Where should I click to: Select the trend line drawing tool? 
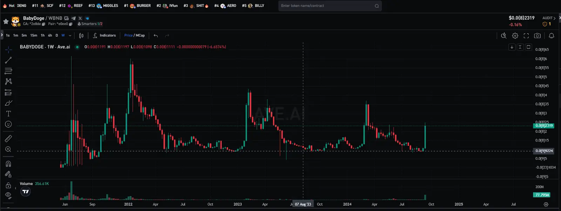8,60
